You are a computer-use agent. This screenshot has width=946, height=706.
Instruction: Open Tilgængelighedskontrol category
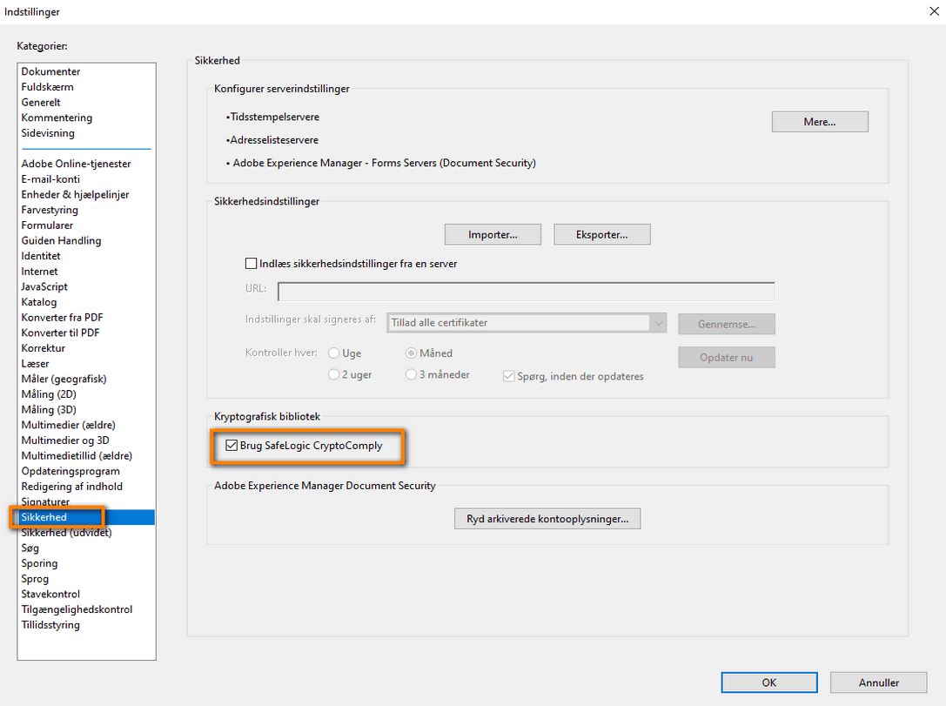(x=77, y=609)
